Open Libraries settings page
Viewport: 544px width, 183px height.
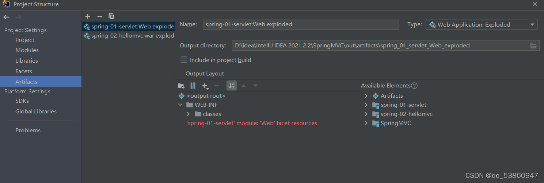pyautogui.click(x=27, y=61)
